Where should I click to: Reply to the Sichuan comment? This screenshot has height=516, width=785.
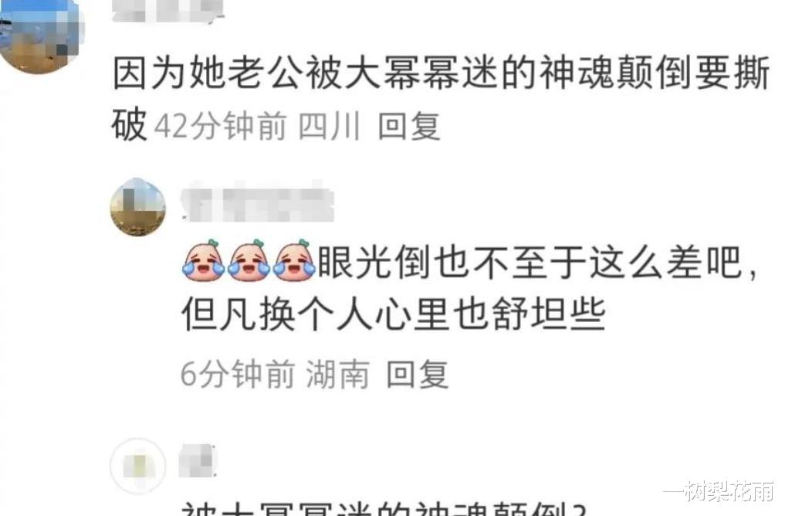[409, 126]
